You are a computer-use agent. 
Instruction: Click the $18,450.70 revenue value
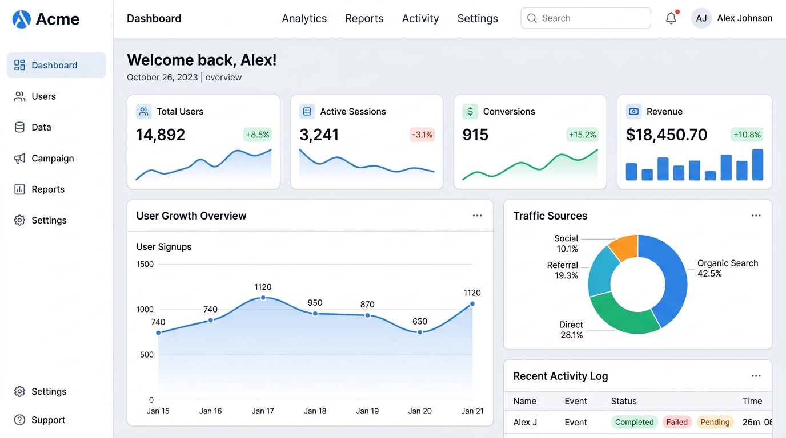click(667, 135)
